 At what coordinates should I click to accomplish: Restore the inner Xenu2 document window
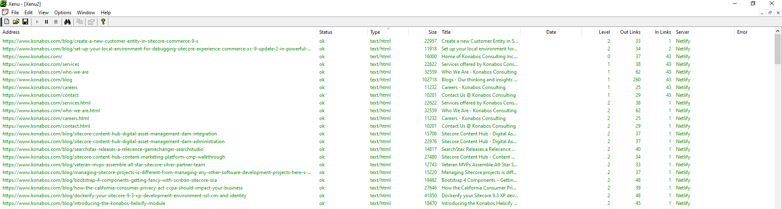click(770, 13)
